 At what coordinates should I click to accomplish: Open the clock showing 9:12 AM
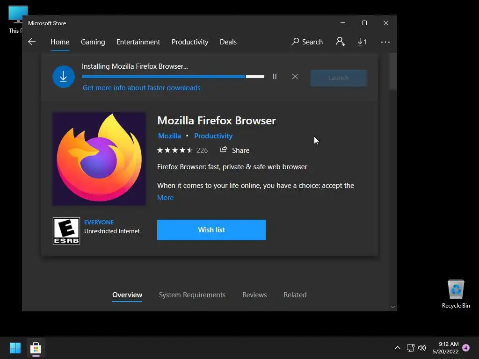tap(446, 348)
